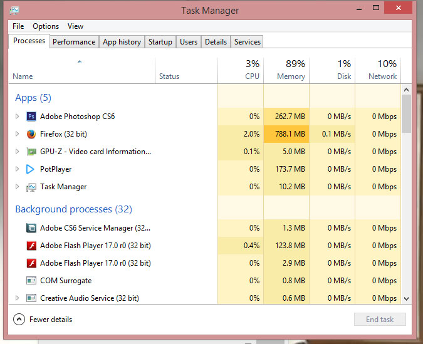This screenshot has height=344, width=423.
Task: Switch to the Startup tab
Action: [160, 42]
